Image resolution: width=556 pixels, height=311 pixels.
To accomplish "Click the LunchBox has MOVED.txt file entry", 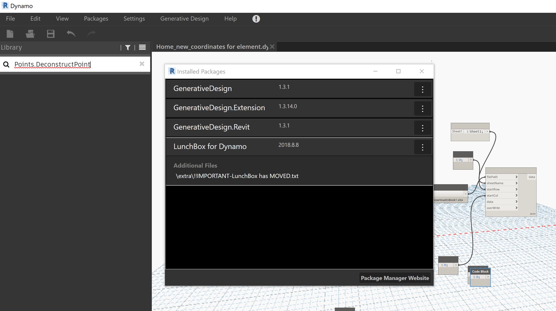I will click(237, 176).
